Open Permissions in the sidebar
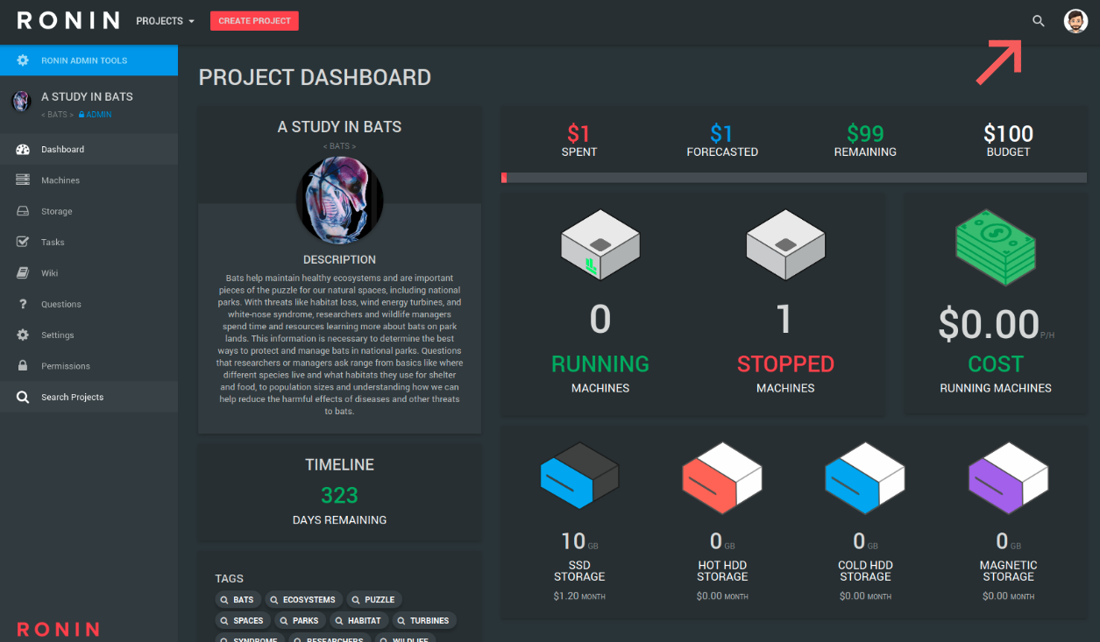 [89, 366]
